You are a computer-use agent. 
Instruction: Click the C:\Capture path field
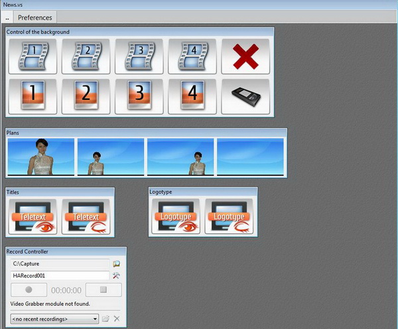coord(60,263)
